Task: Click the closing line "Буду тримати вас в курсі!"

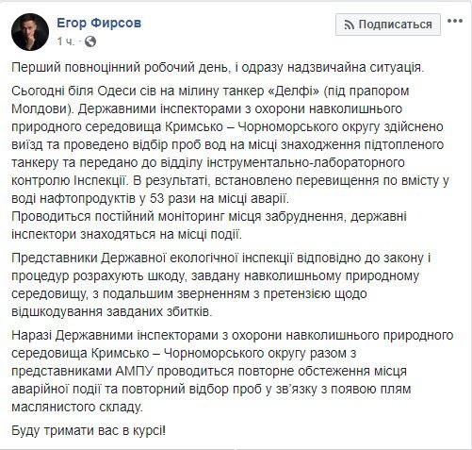Action: [89, 431]
